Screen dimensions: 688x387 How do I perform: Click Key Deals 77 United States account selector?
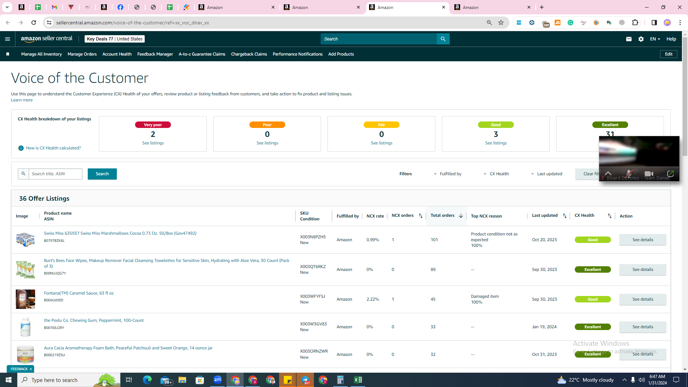[x=115, y=39]
